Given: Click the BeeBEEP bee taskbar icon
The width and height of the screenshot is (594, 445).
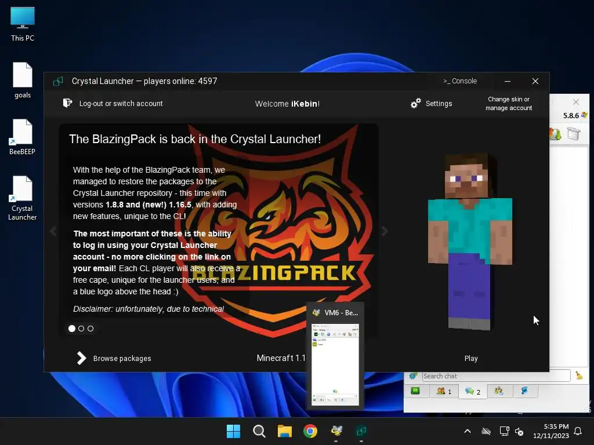Looking at the screenshot, I should [x=336, y=431].
